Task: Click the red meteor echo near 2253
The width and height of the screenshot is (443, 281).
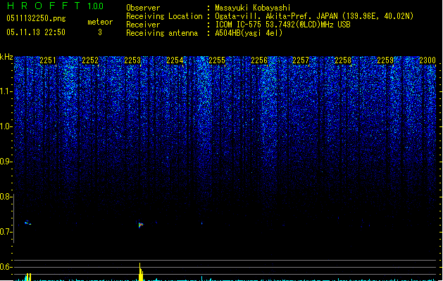Action: tap(141, 225)
